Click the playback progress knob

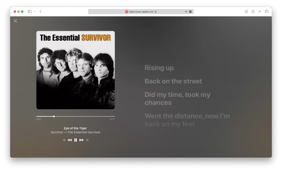(54, 116)
